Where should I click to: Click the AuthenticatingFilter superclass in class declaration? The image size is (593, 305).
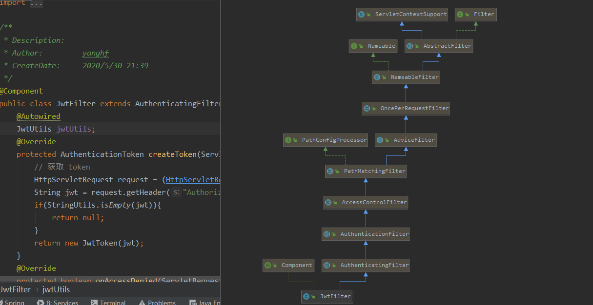pos(178,104)
